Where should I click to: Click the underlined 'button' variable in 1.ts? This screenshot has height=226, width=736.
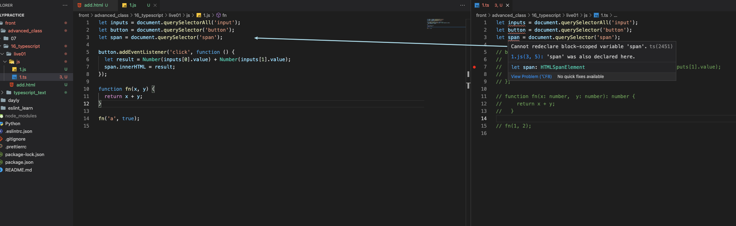[x=517, y=30]
